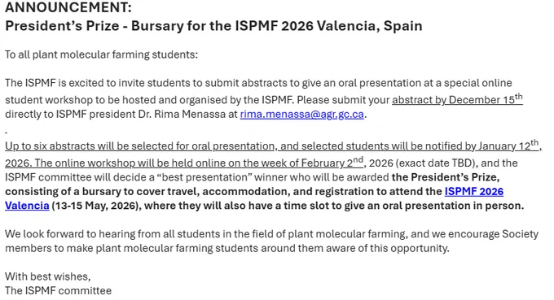Click the 'With best wishes' closing line
The height and width of the screenshot is (300, 554).
pyautogui.click(x=48, y=276)
